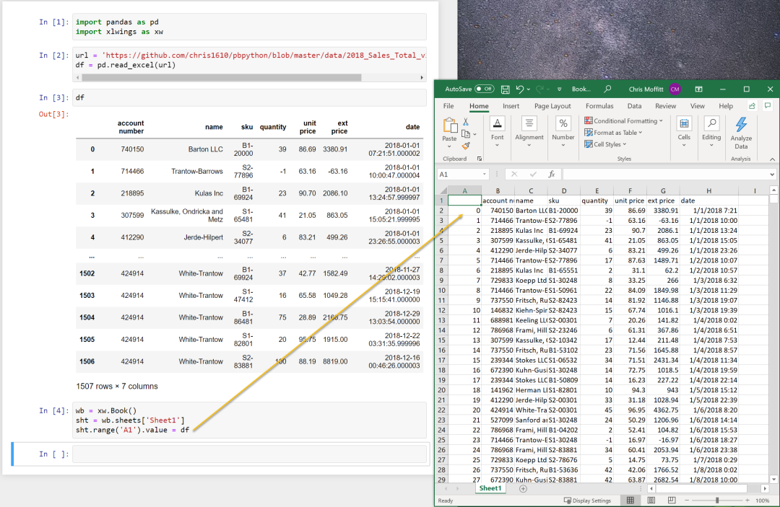Switch to the Insert ribbon tab
The height and width of the screenshot is (507, 780).
[x=511, y=106]
